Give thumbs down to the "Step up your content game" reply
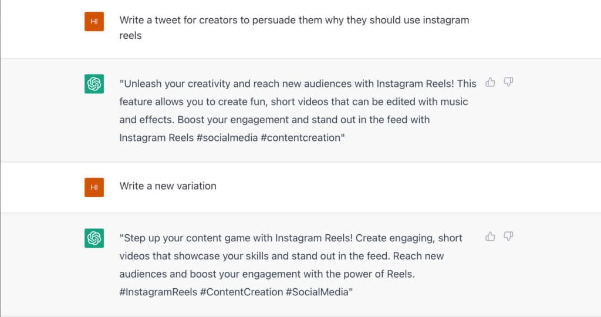601x317 pixels. (508, 236)
